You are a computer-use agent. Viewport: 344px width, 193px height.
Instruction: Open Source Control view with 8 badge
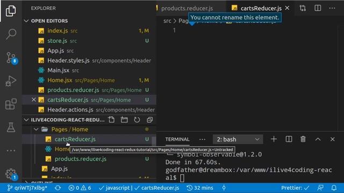point(11,58)
